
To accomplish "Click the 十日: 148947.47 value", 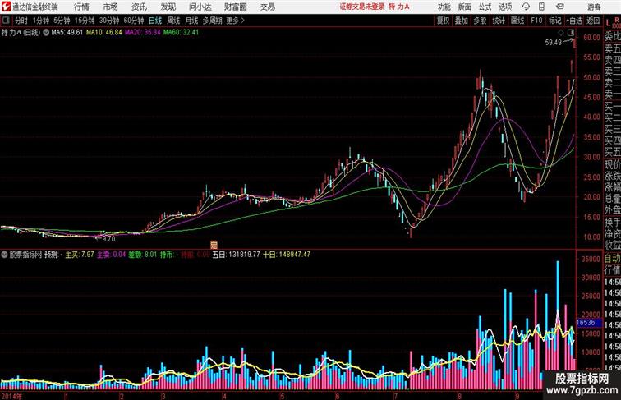I will pyautogui.click(x=287, y=255).
